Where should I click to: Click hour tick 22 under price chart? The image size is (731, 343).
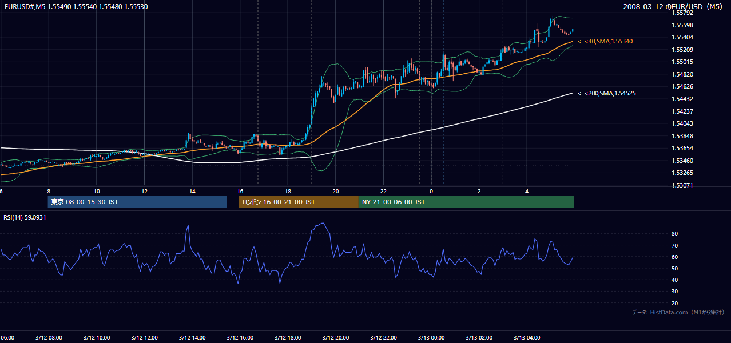pos(383,192)
